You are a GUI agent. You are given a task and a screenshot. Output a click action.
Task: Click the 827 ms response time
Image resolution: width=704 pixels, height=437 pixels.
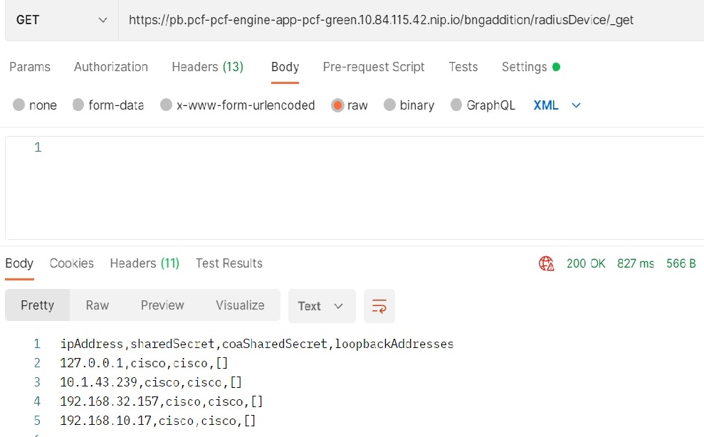click(635, 263)
